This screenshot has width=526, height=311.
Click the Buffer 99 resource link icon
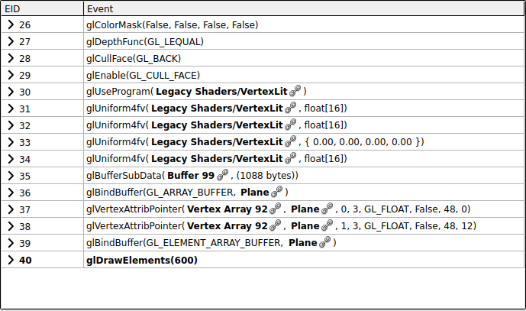(222, 175)
